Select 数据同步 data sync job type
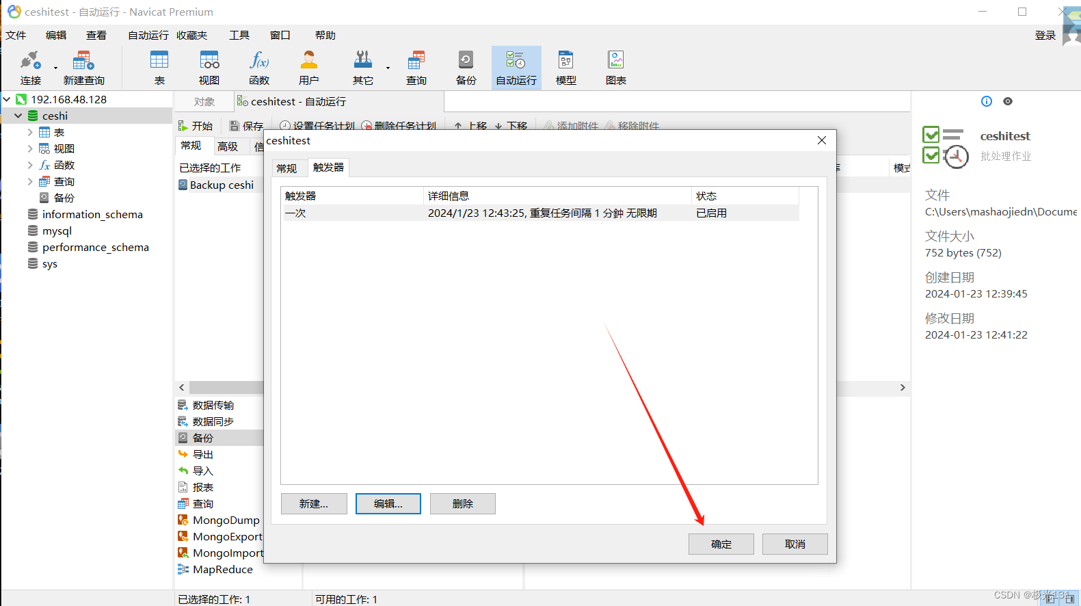Screen dimensions: 1081x606 [206, 421]
